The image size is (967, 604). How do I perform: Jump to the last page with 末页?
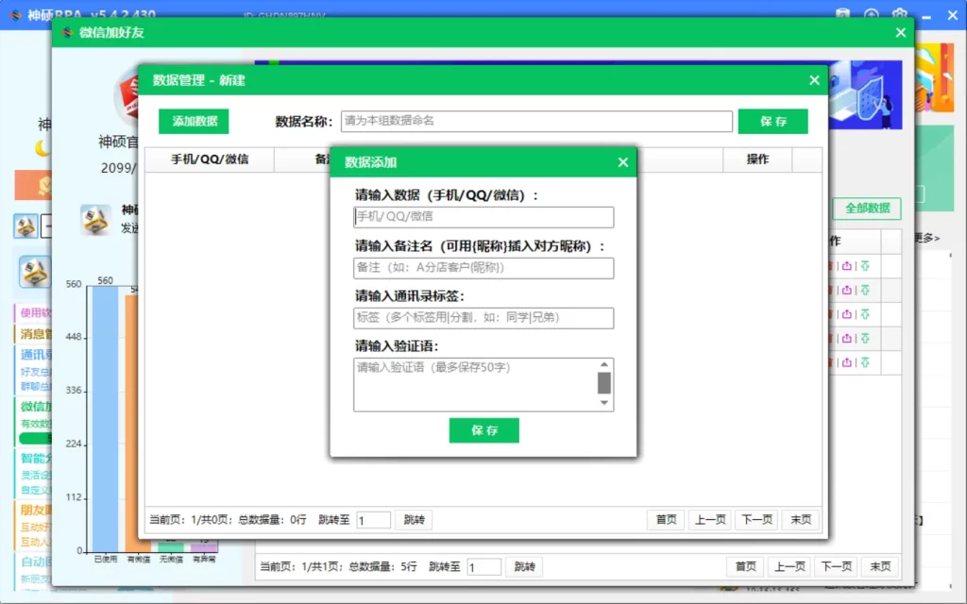[x=801, y=519]
